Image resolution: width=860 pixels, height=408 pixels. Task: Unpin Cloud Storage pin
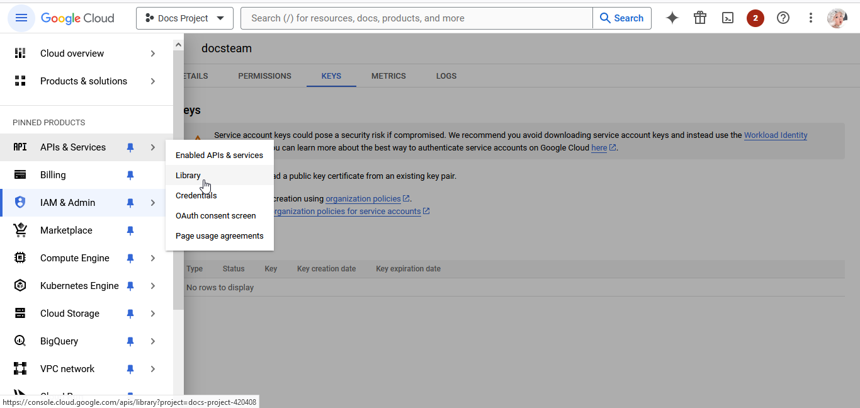(x=130, y=314)
